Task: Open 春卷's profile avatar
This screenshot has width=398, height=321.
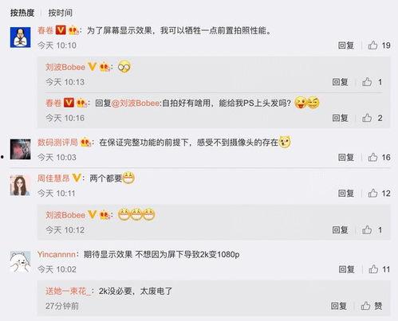Action: pyautogui.click(x=21, y=37)
